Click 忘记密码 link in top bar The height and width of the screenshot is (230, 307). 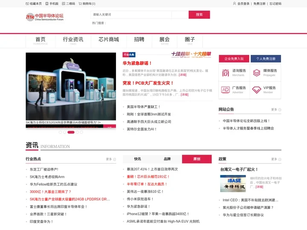click(275, 4)
